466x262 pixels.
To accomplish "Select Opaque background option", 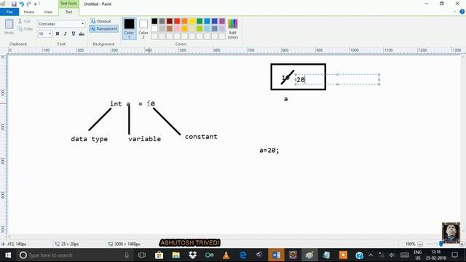I will pyautogui.click(x=100, y=21).
